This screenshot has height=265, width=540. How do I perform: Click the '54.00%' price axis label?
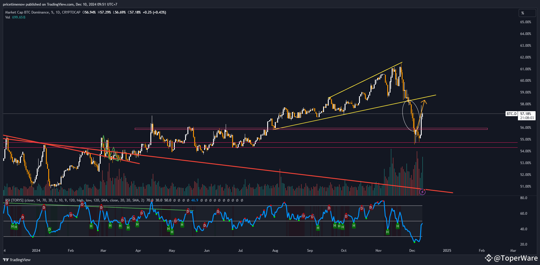click(x=526, y=151)
